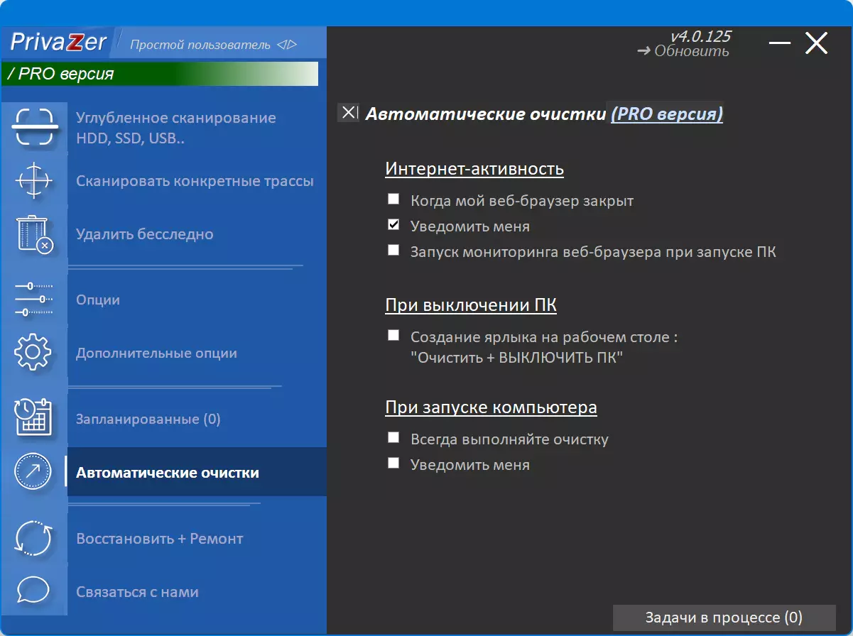Minimize the PrivaZer window
The height and width of the screenshot is (636, 853).
pos(779,43)
